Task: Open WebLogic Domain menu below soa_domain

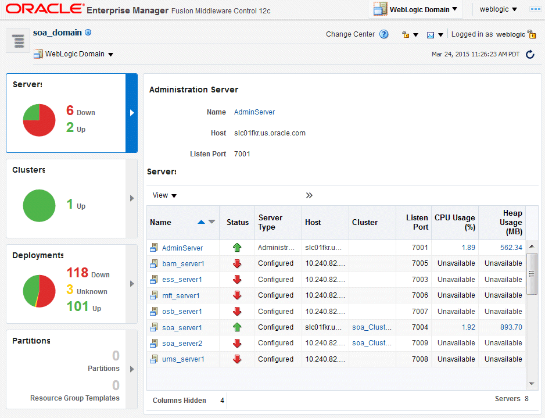Action: click(73, 54)
